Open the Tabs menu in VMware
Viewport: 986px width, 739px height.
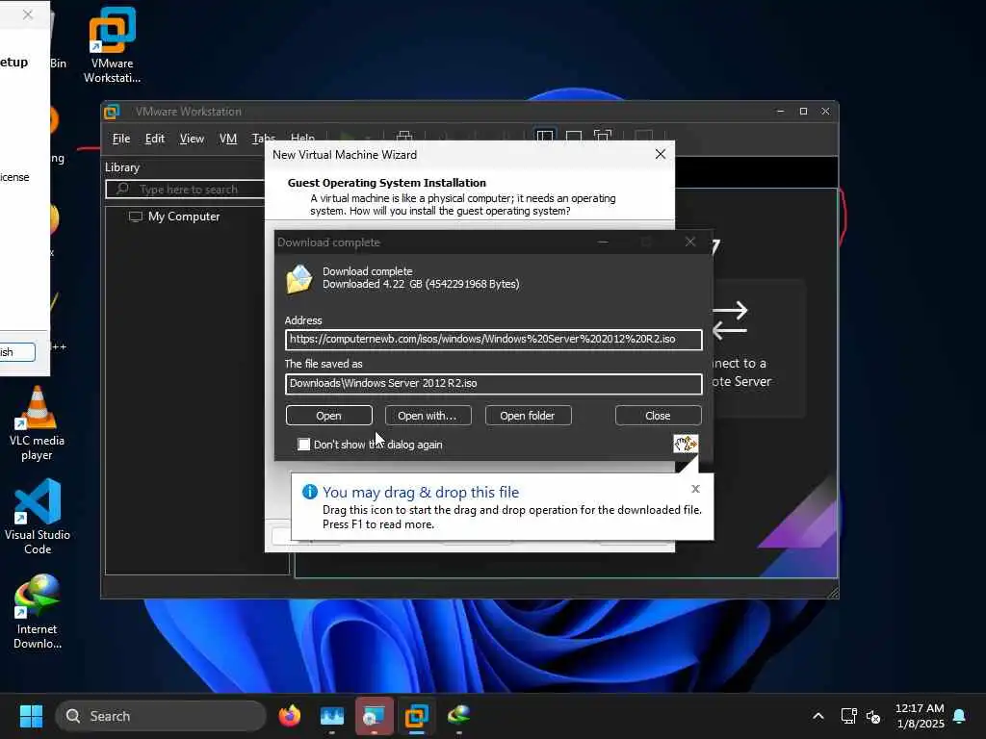point(263,139)
